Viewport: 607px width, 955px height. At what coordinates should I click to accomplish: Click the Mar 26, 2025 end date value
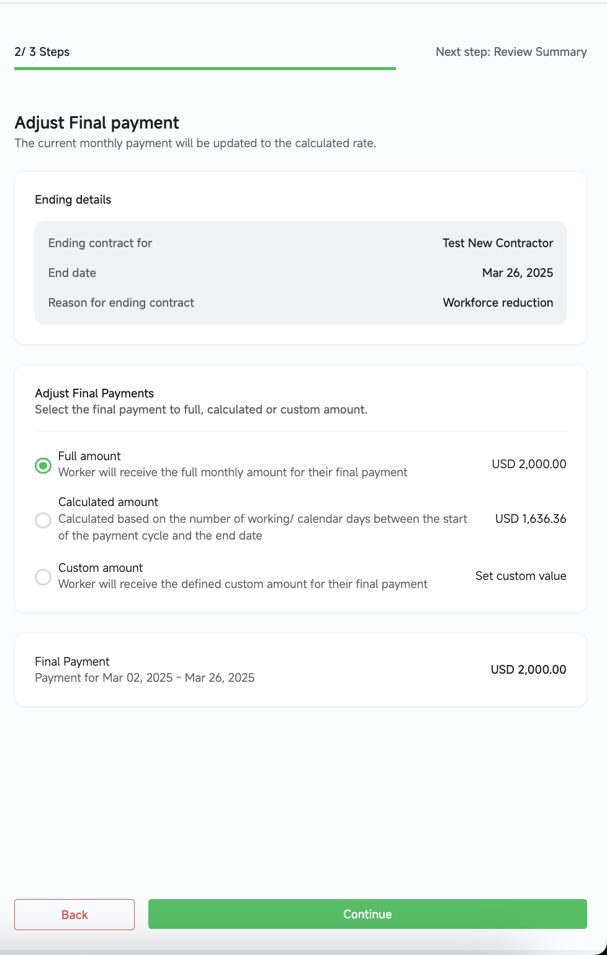tap(518, 273)
